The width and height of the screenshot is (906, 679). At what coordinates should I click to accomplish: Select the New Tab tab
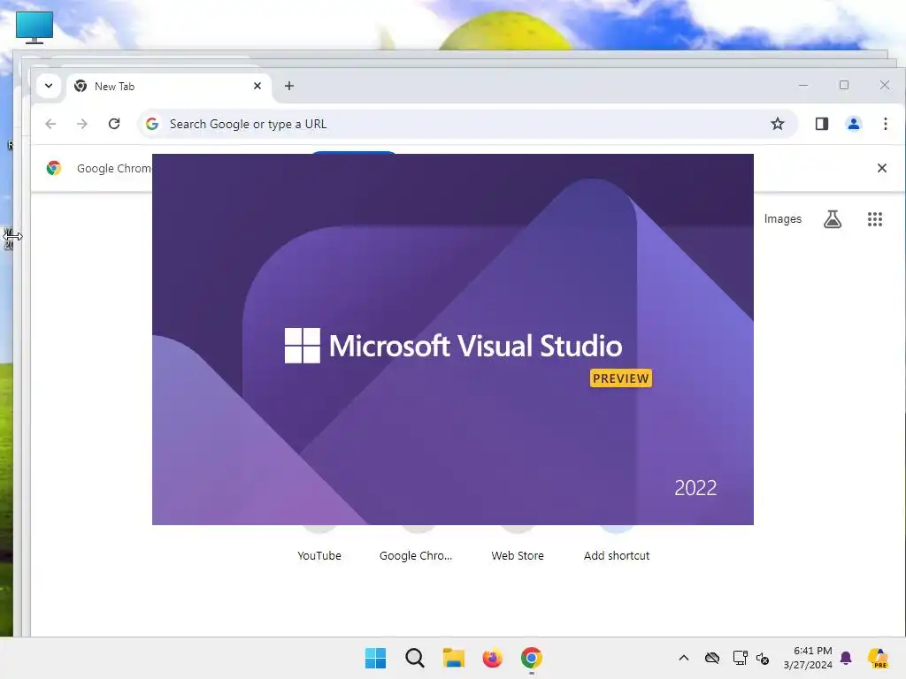click(169, 86)
